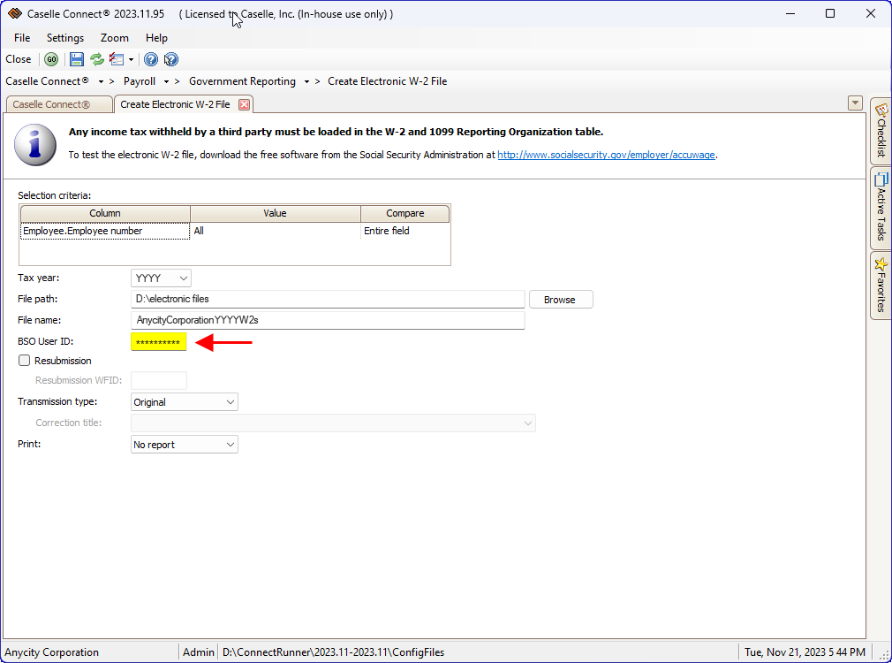Image resolution: width=892 pixels, height=663 pixels.
Task: Open the Help question mark toolbar icon
Action: 151,59
